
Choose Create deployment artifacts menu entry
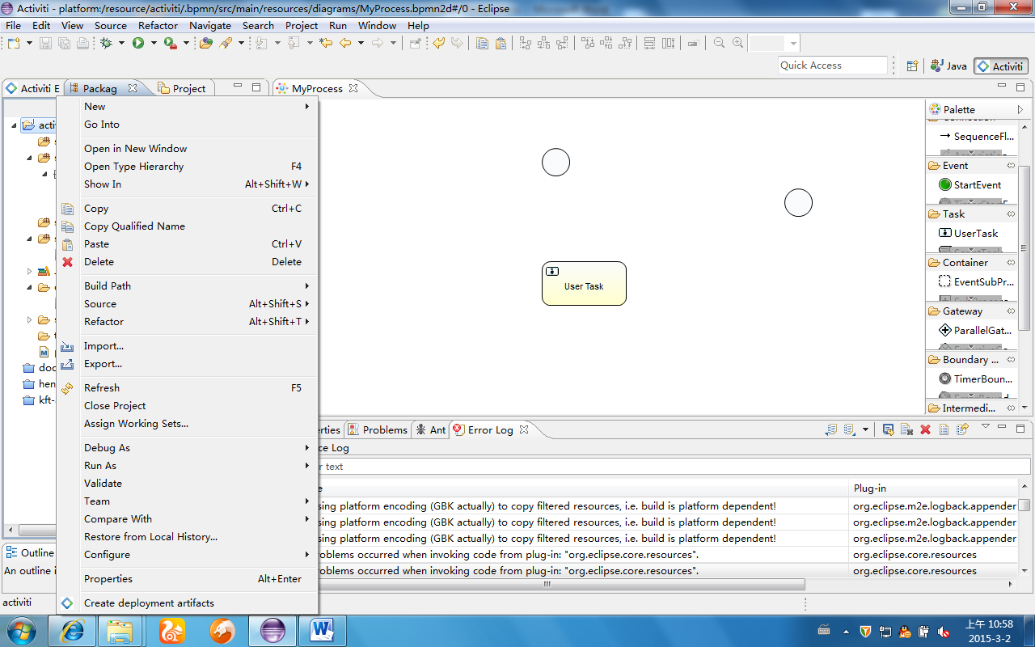[x=188, y=603]
